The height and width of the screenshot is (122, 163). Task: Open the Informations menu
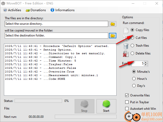pos(63,10)
